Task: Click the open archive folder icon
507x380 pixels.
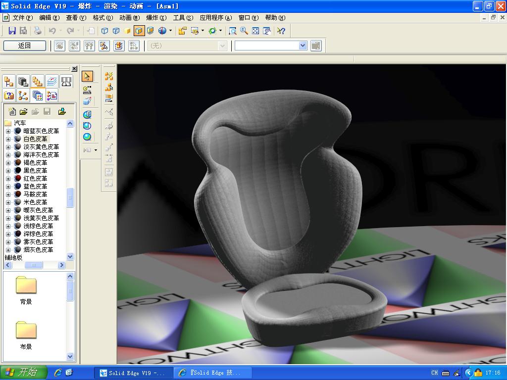Action: (x=23, y=111)
